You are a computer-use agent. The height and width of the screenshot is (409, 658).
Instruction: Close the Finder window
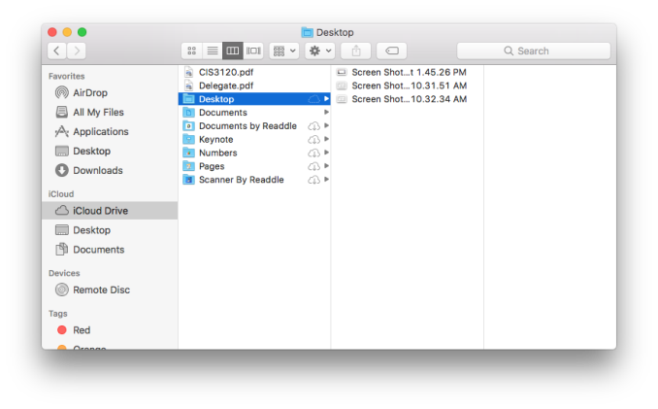pyautogui.click(x=52, y=32)
